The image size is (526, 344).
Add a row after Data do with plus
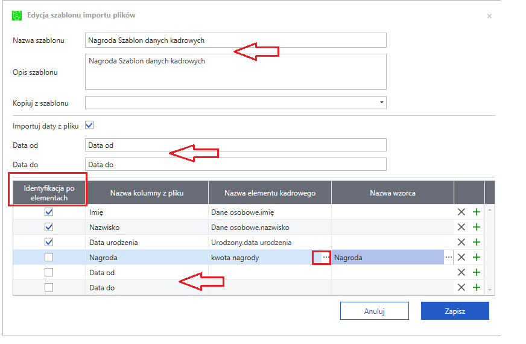477,287
